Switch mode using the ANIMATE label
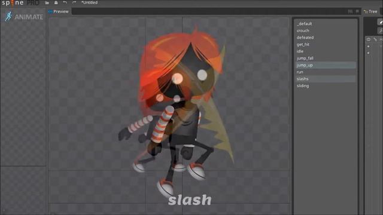 point(29,17)
